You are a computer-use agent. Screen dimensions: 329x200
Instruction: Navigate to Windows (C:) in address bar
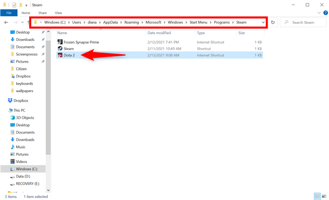click(55, 22)
